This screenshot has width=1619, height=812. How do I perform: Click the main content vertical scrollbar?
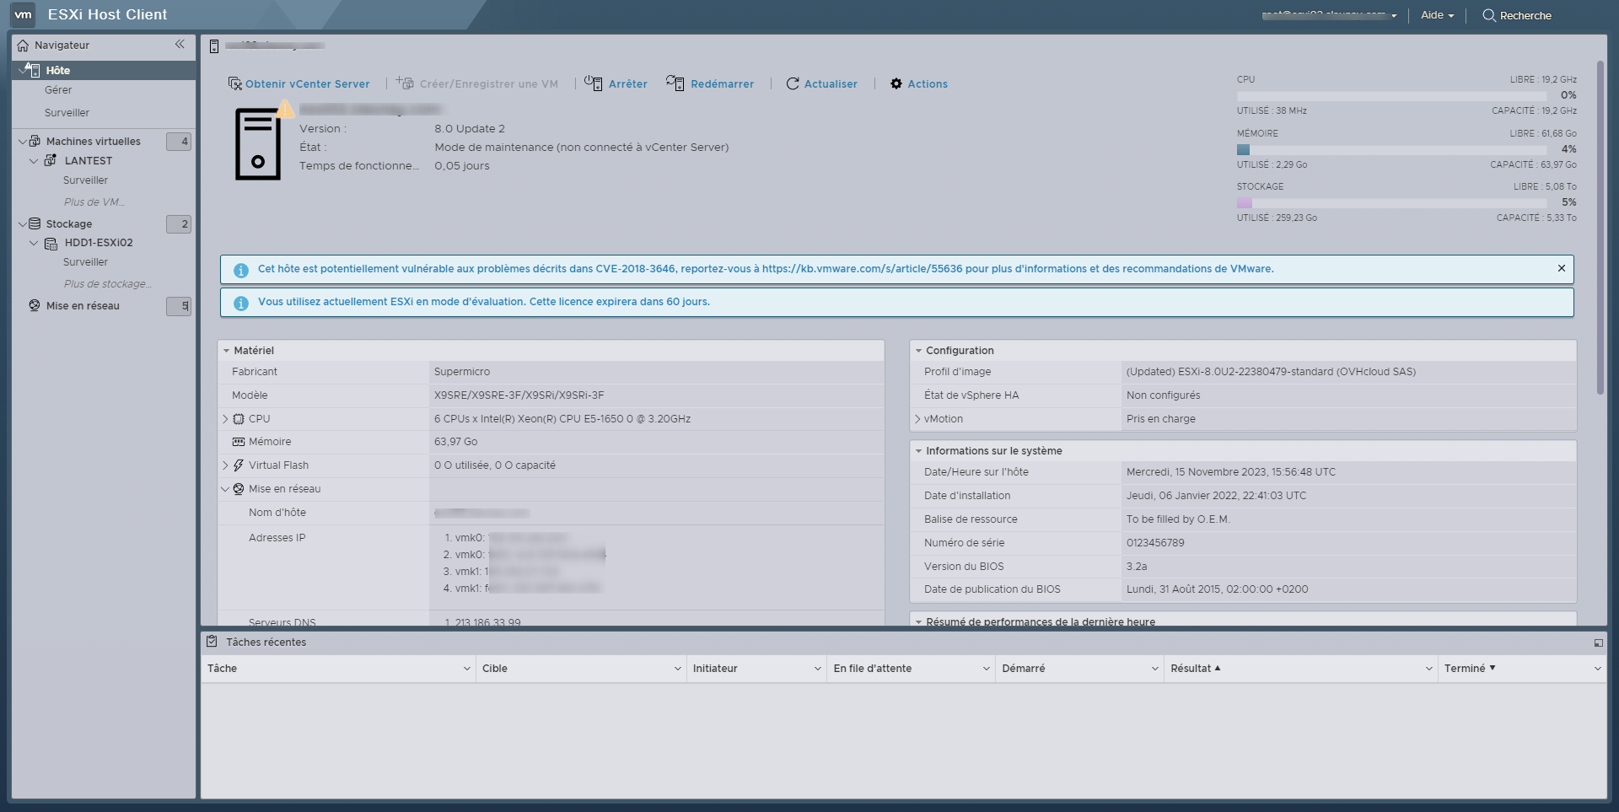pos(1600,228)
